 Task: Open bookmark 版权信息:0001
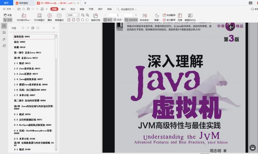(x=34, y=37)
